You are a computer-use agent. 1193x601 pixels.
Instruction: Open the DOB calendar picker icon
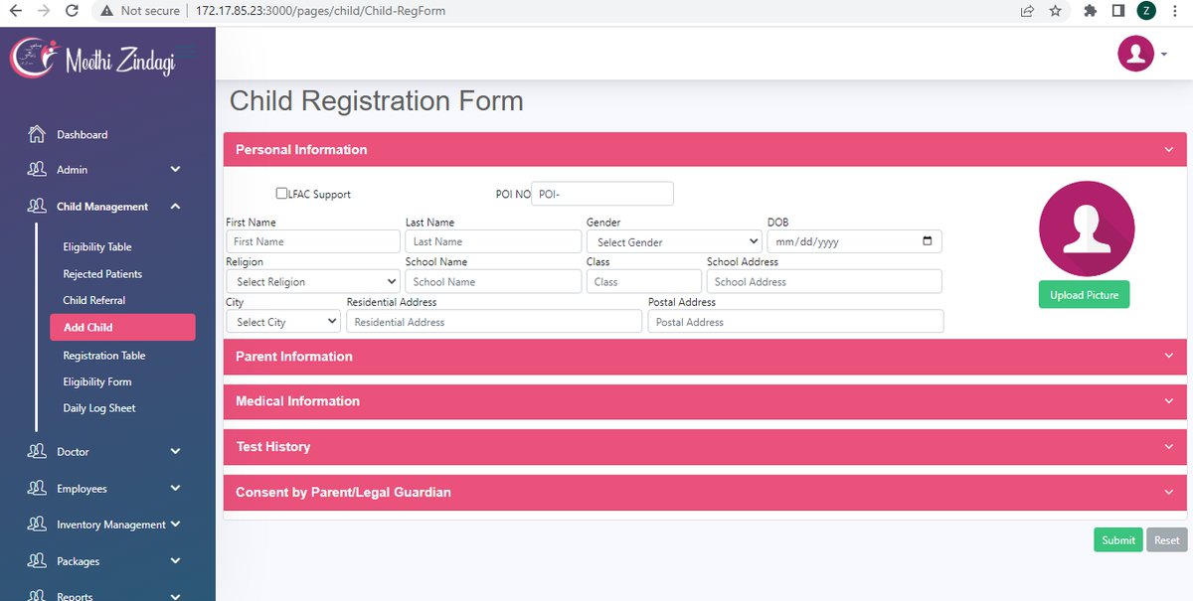pyautogui.click(x=928, y=241)
